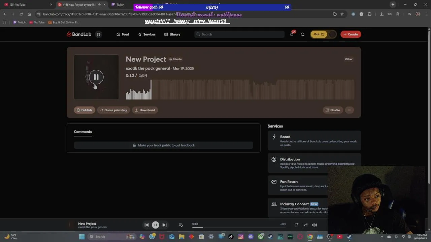This screenshot has width=431, height=242.
Task: Open the BandLab apps grid icon
Action: (99, 34)
